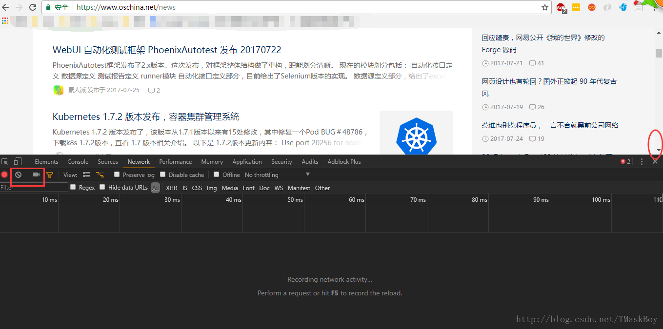Click the green padlock site security icon

coord(48,7)
